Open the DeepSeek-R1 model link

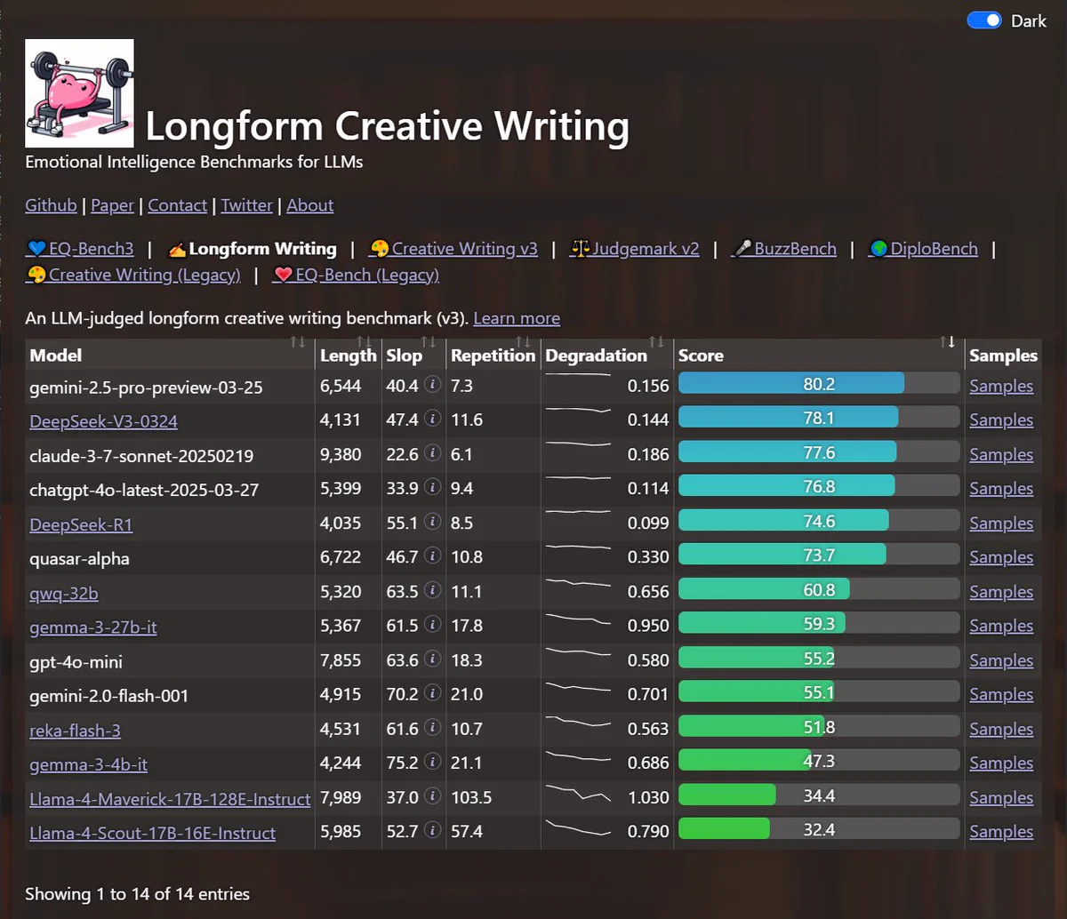81,524
